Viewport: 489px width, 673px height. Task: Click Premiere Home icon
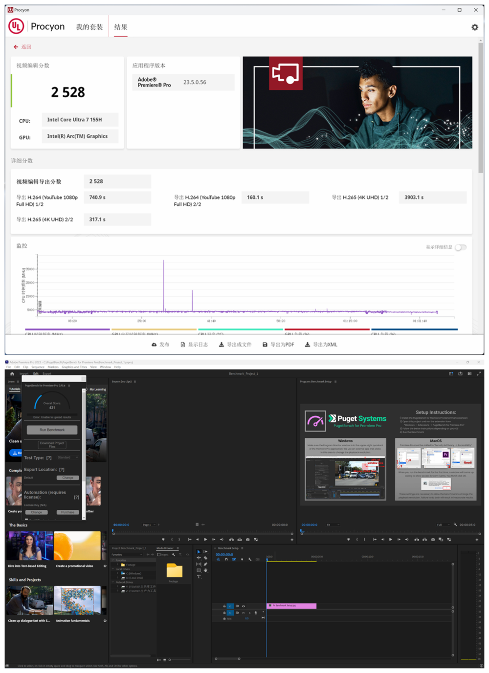pyautogui.click(x=12, y=373)
